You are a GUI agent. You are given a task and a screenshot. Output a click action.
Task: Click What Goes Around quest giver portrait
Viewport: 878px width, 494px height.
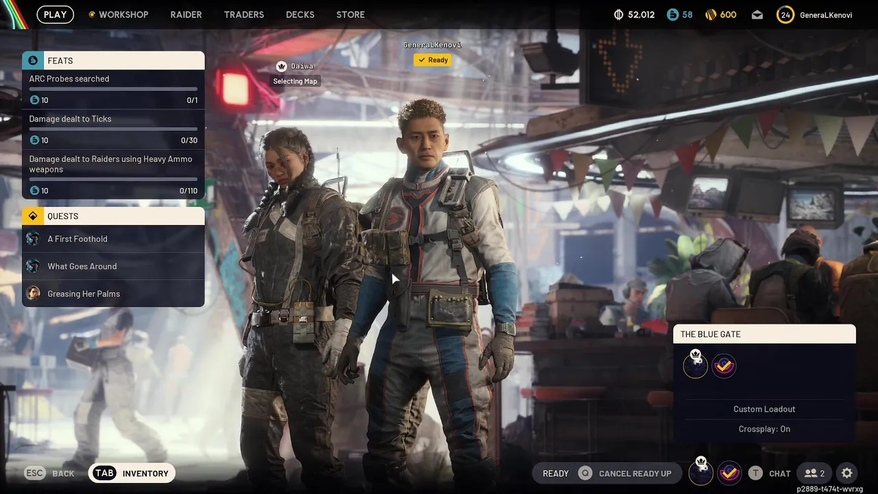tap(33, 266)
